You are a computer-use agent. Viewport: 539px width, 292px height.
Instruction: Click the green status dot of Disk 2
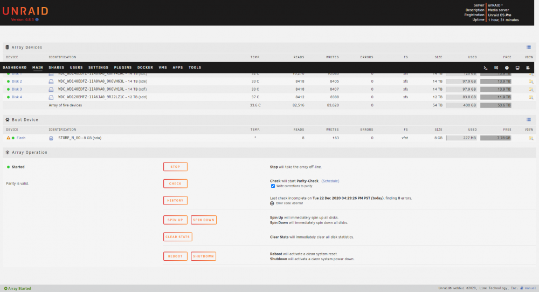click(8, 82)
